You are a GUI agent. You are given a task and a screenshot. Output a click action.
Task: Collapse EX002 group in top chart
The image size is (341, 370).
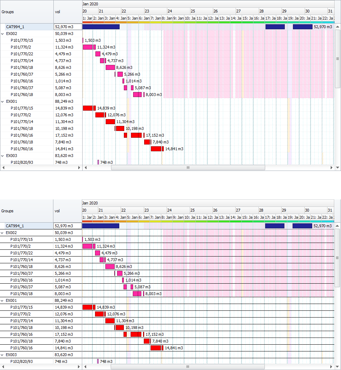click(2, 34)
